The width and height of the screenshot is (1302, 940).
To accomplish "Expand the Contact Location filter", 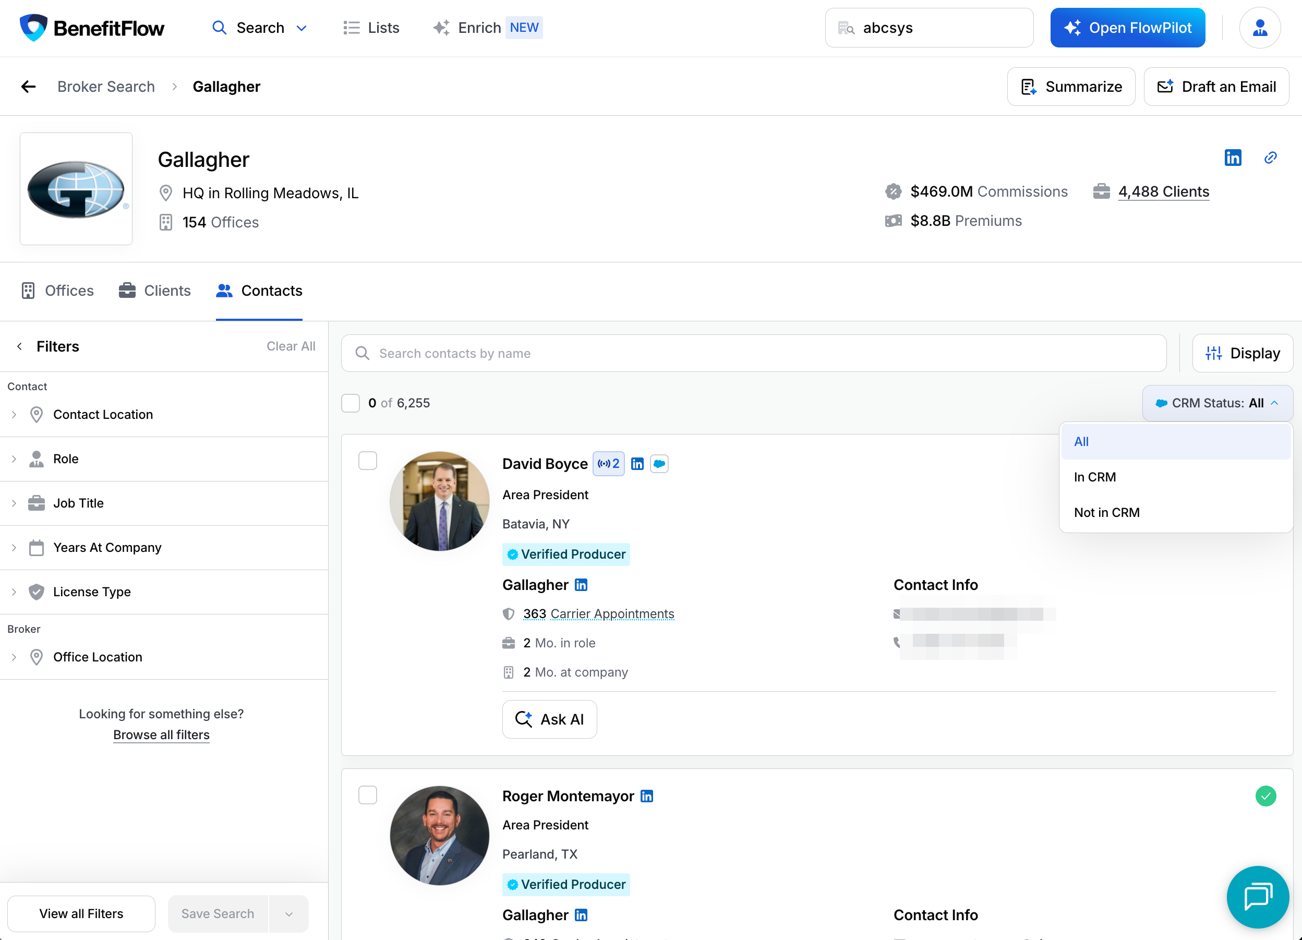I will point(164,415).
